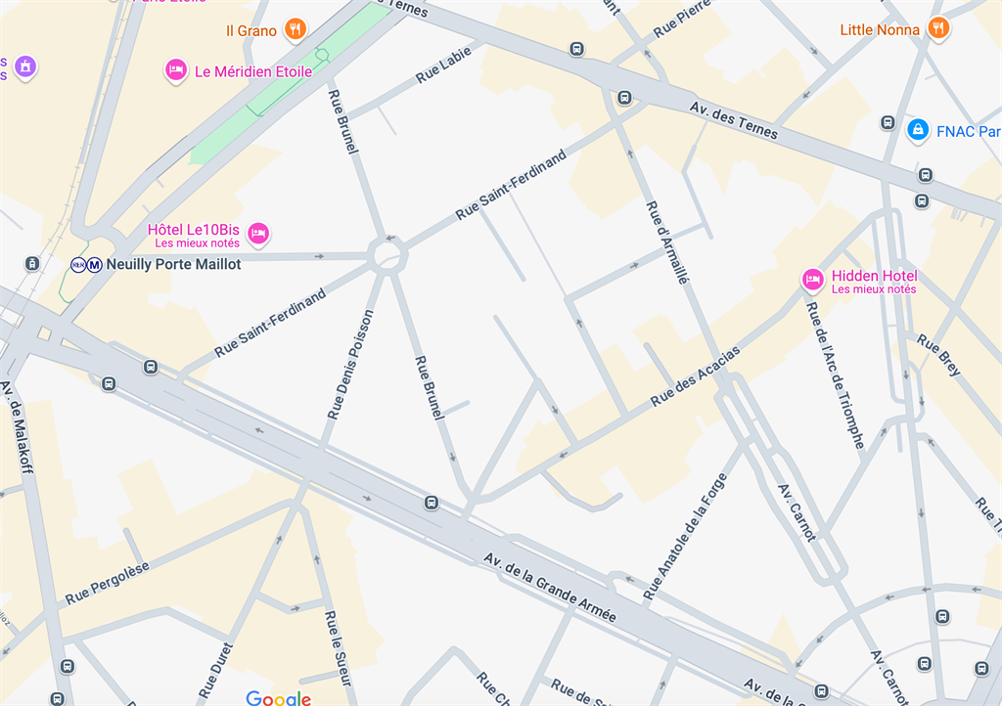Click the tram stop icon left of the RER symbol
Viewport: 1002px width, 706px height.
click(x=32, y=263)
